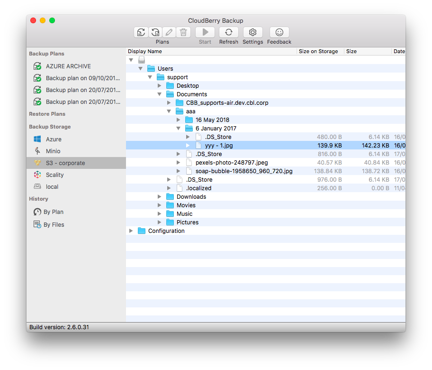Select the S3 - corporate storage account
Viewport: 432px width, 370px height.
point(76,163)
